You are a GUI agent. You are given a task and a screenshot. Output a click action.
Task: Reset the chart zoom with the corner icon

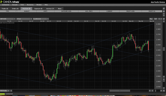[164, 91]
